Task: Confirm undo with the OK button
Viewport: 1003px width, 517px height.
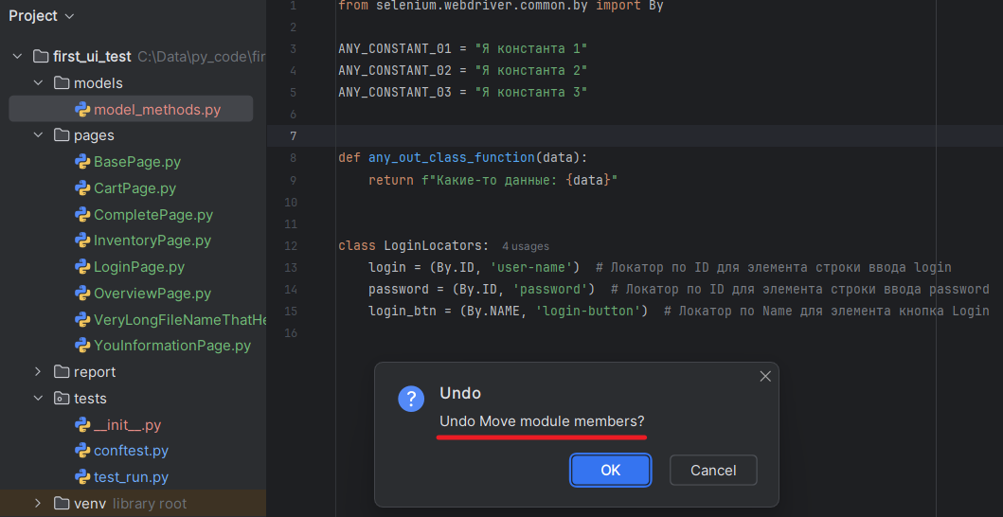Action: [x=610, y=471]
